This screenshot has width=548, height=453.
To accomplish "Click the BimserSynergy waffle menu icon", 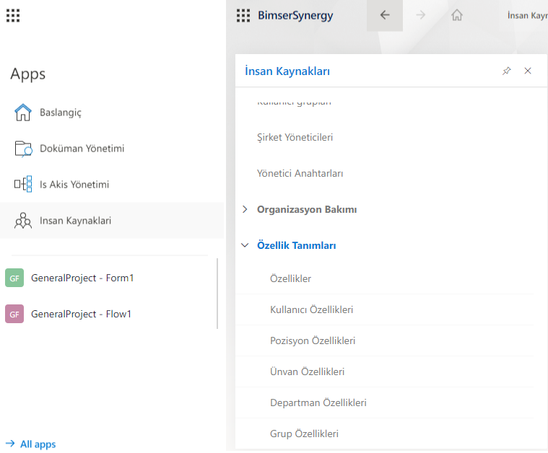I will click(x=243, y=15).
